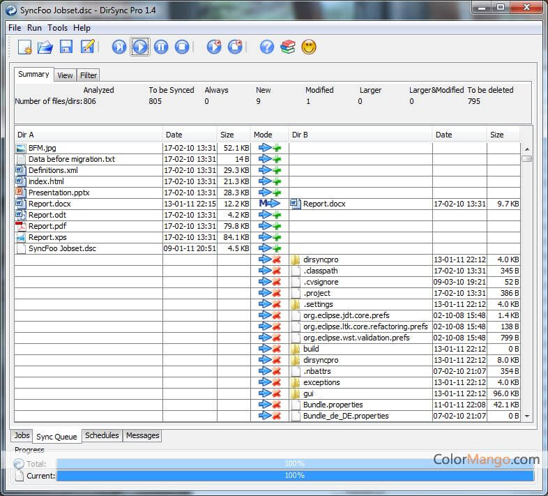Image resolution: width=548 pixels, height=496 pixels.
Task: Select the Sync Queue tab
Action: point(57,437)
